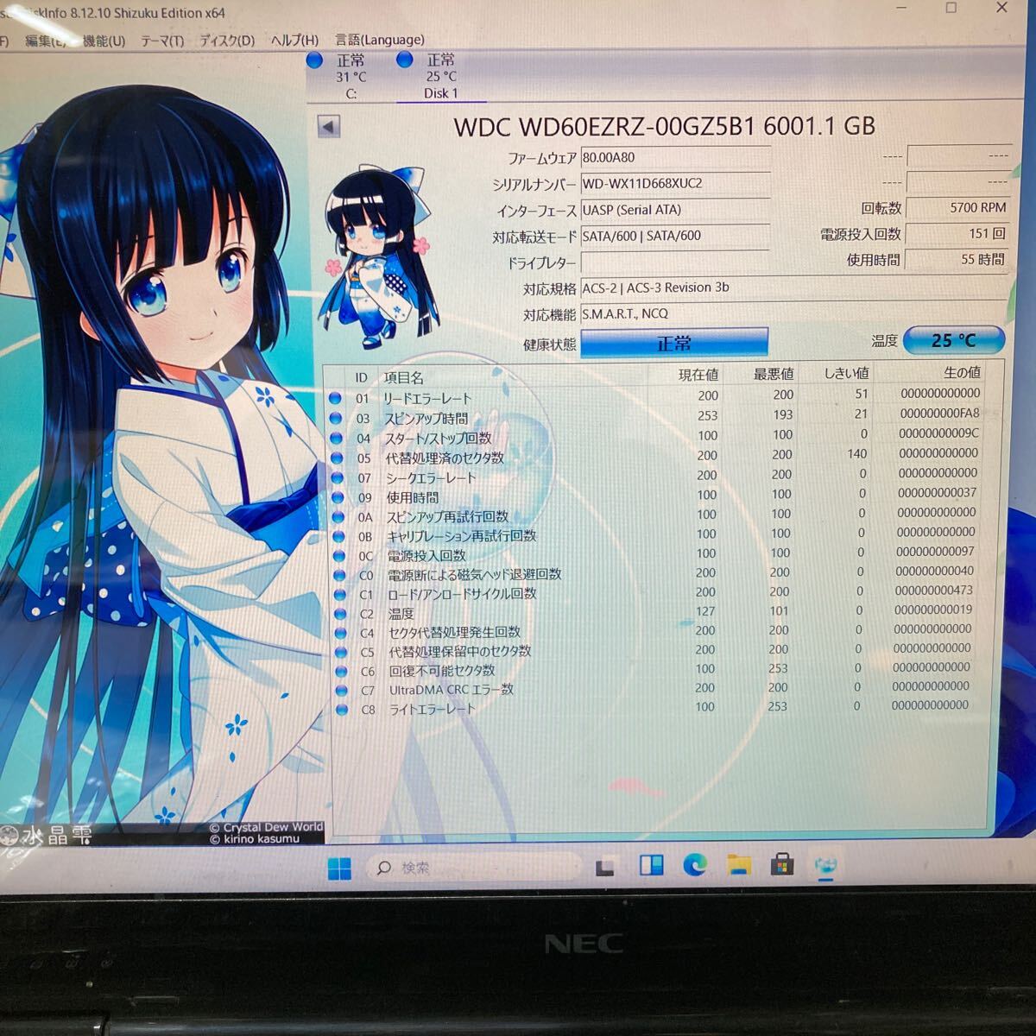Click status dot for C4 セクタ代替処理発生回数
Viewport: 1036px width, 1036px height.
(x=340, y=633)
